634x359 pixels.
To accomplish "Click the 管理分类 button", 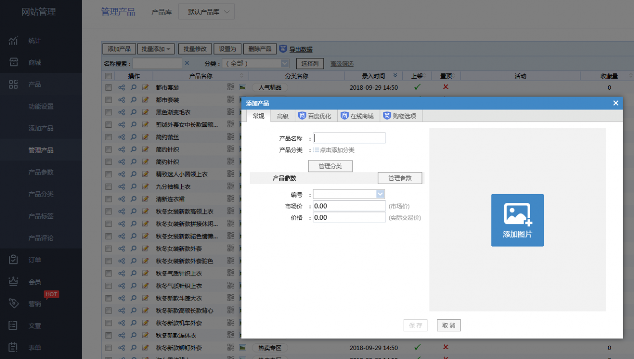I will pos(330,166).
